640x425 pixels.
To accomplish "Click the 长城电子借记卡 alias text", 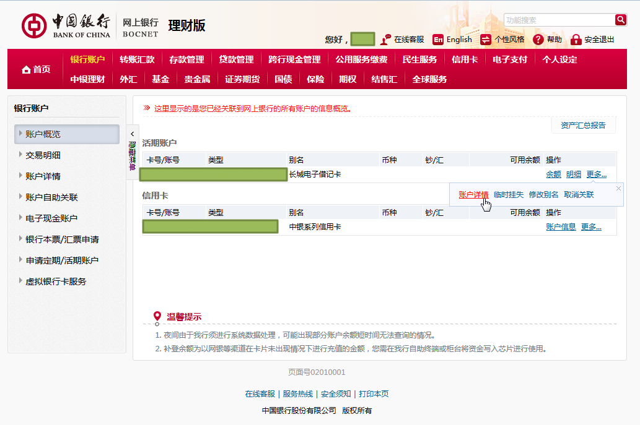I will (x=315, y=174).
